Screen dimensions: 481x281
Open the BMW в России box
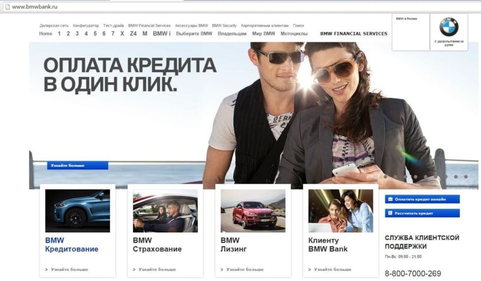pyautogui.click(x=411, y=32)
